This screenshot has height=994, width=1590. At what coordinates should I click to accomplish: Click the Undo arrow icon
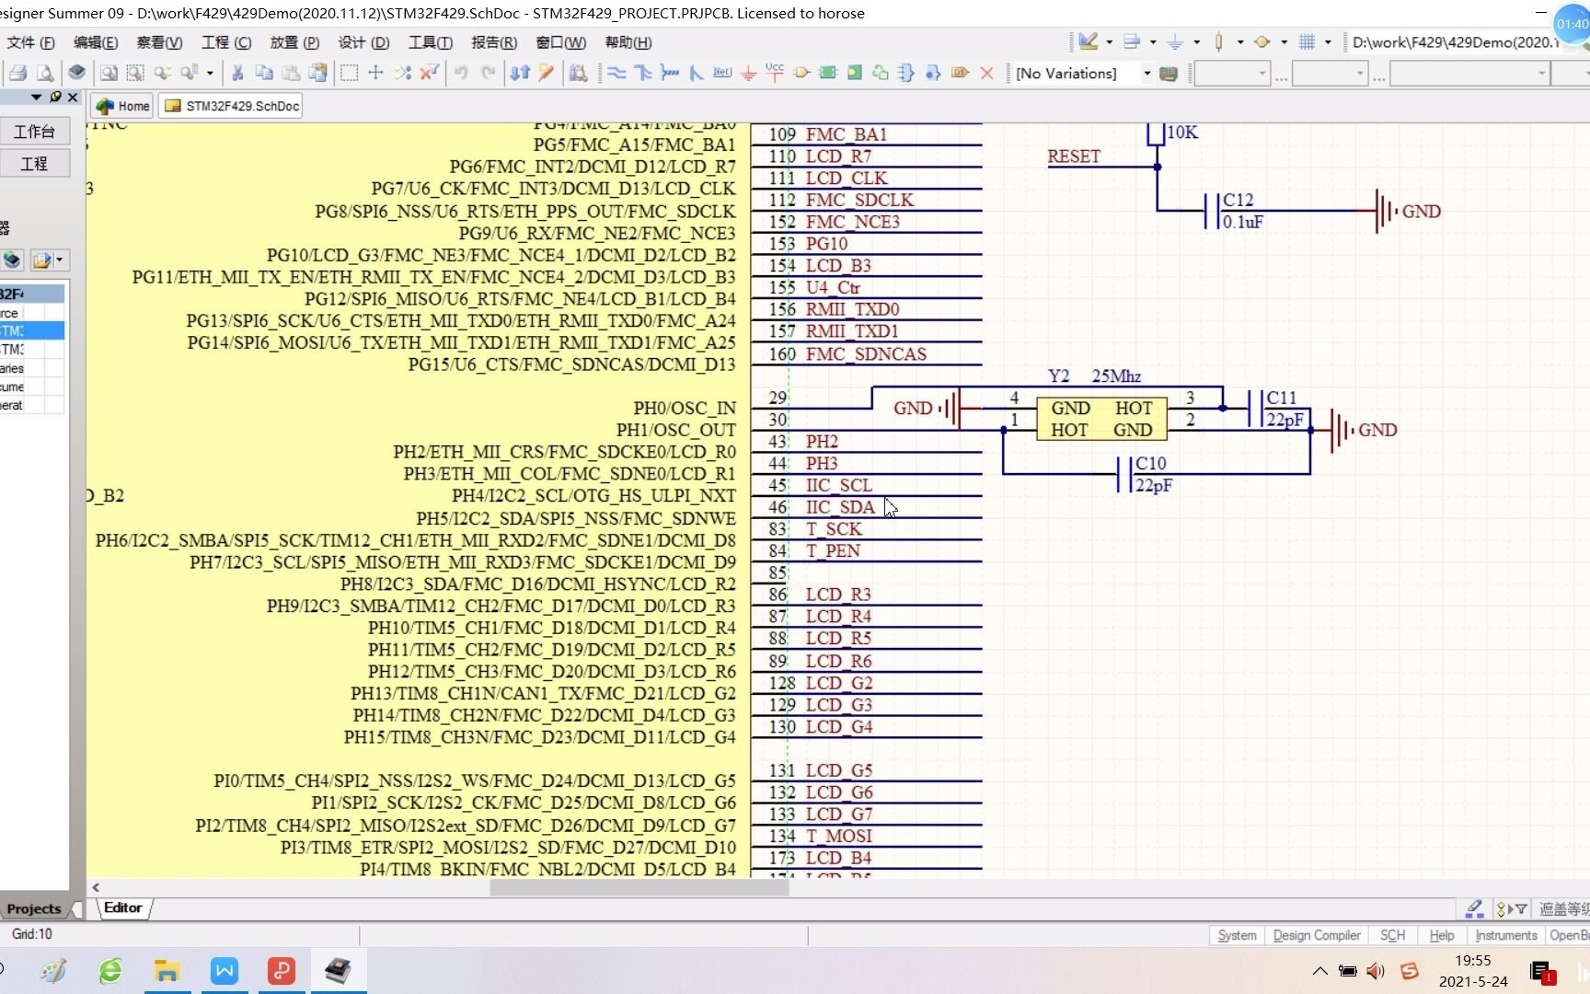(x=461, y=73)
